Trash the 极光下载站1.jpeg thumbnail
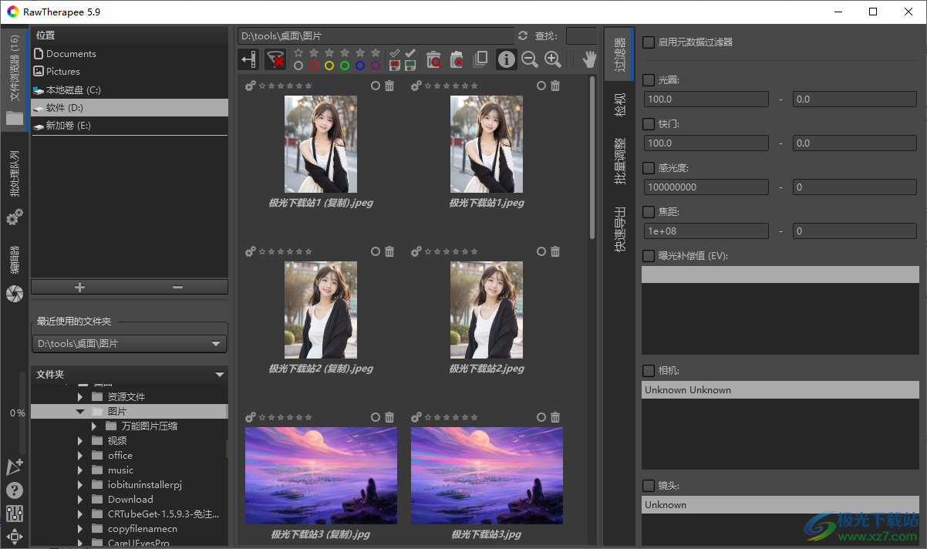 555,86
